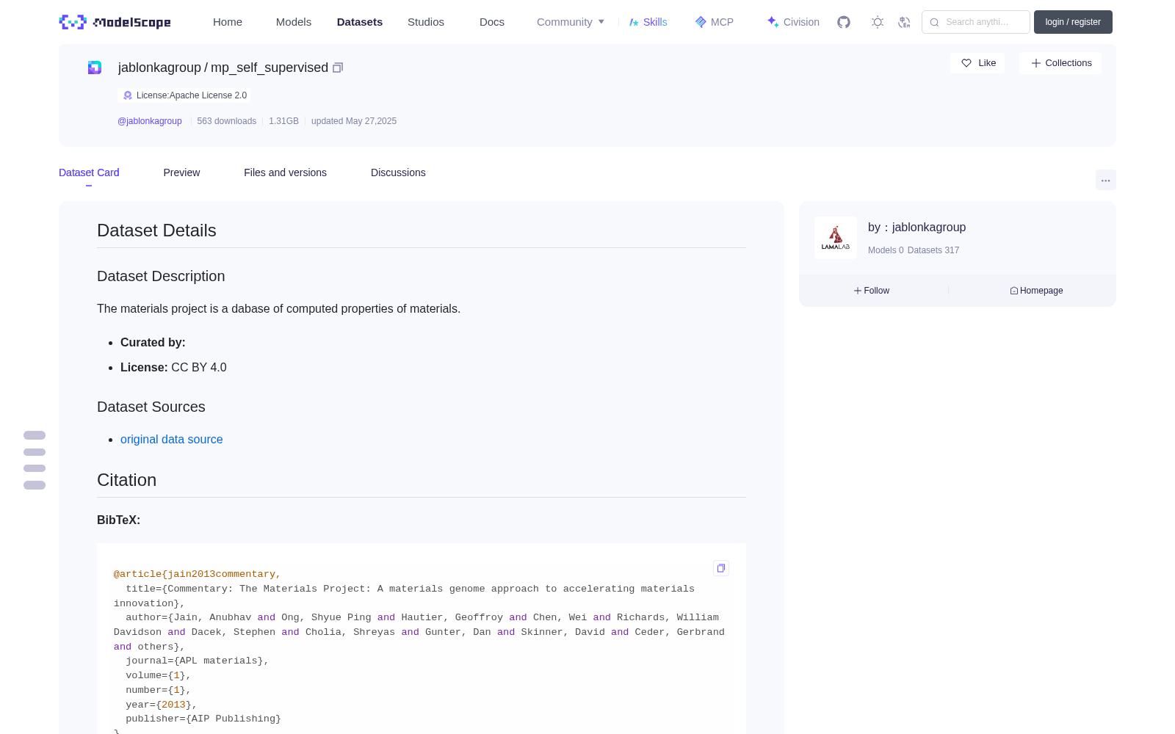Viewport: 1175px width, 734px height.
Task: Click the search magnifier icon
Action: coord(935,22)
